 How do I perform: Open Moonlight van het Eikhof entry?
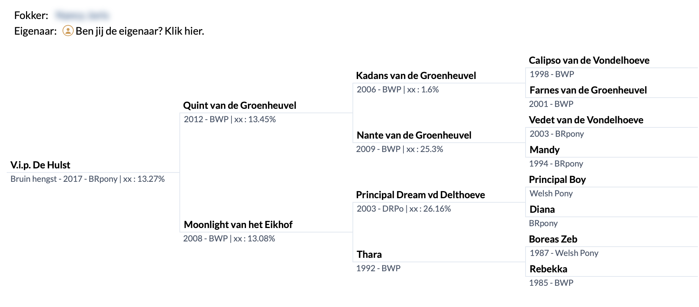point(238,225)
